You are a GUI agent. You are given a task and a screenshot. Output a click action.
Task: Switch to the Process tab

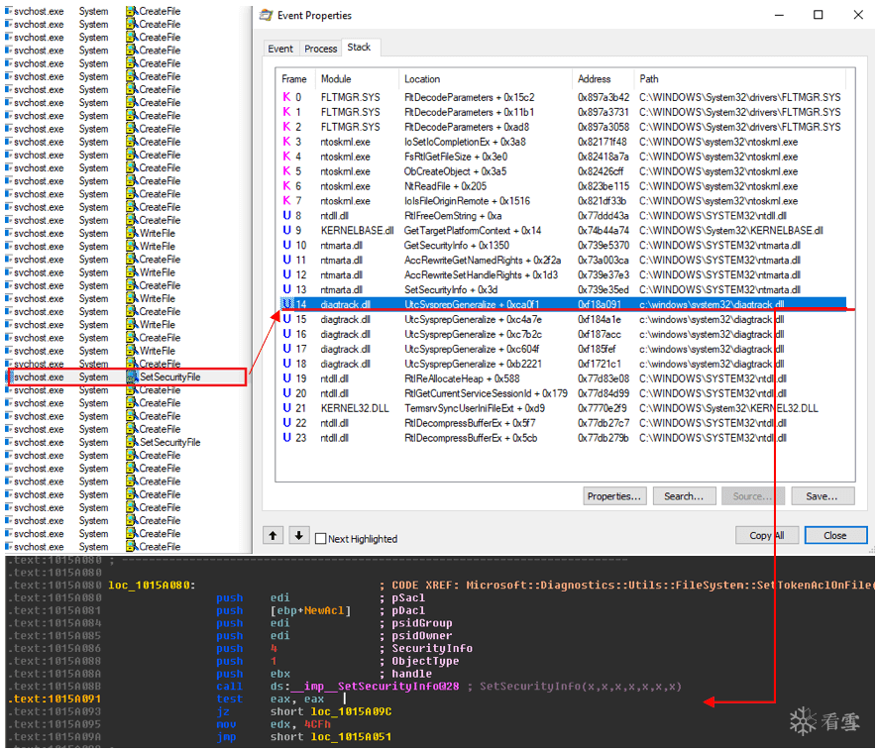320,49
